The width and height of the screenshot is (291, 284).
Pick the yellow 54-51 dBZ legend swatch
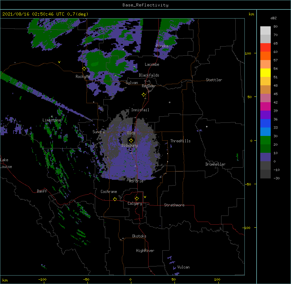point(265,73)
